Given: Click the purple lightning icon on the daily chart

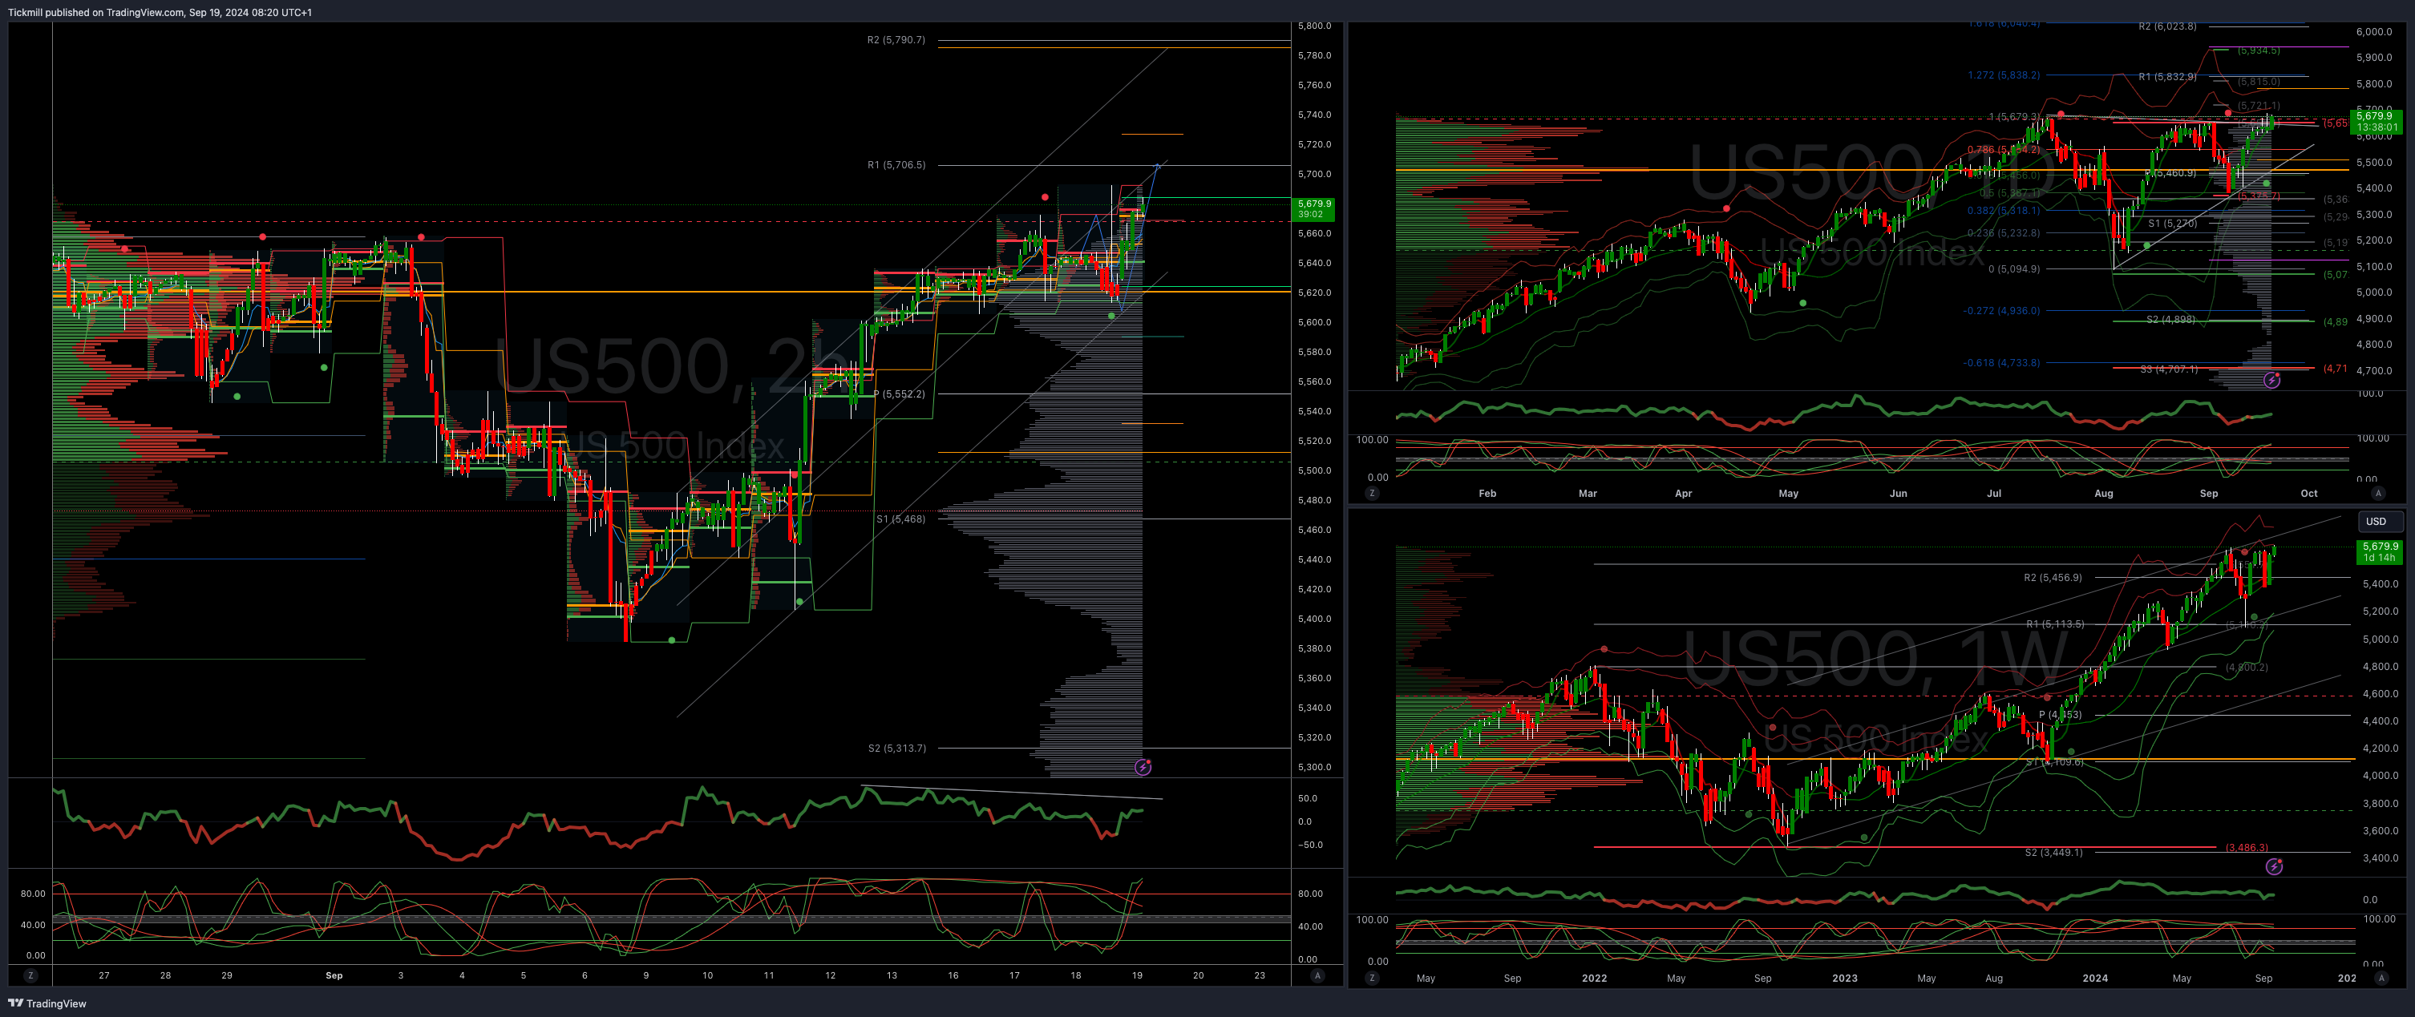Looking at the screenshot, I should pos(2271,380).
